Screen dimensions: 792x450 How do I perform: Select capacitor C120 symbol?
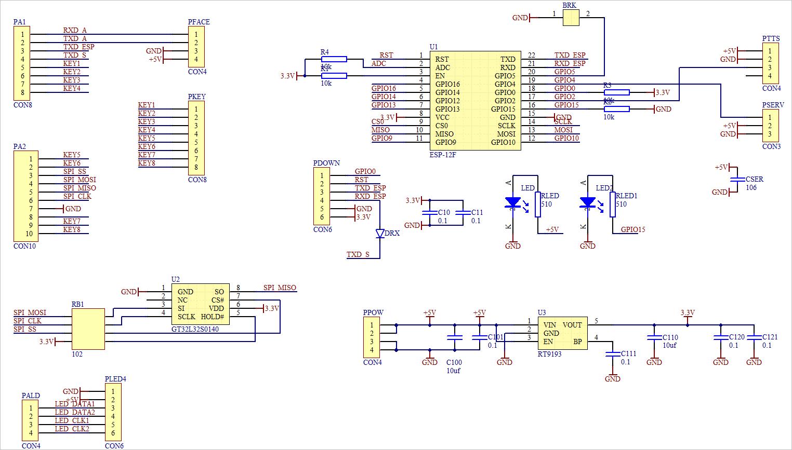(x=720, y=337)
